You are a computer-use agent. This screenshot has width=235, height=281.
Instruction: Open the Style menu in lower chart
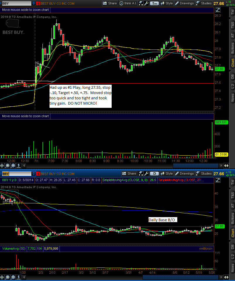[167, 173]
